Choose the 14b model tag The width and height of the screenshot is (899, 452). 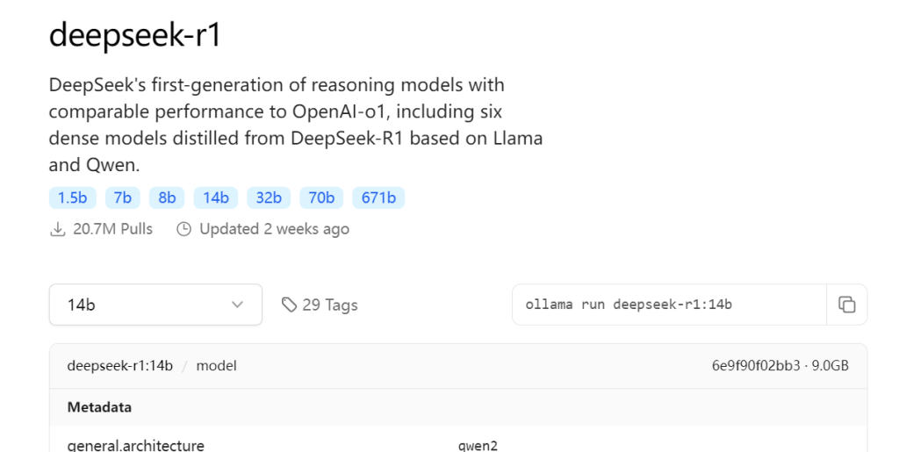coord(216,197)
